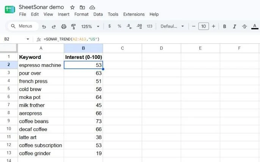This screenshot has width=260, height=162.
Task: Select the french press cell
Action: pos(41,81)
